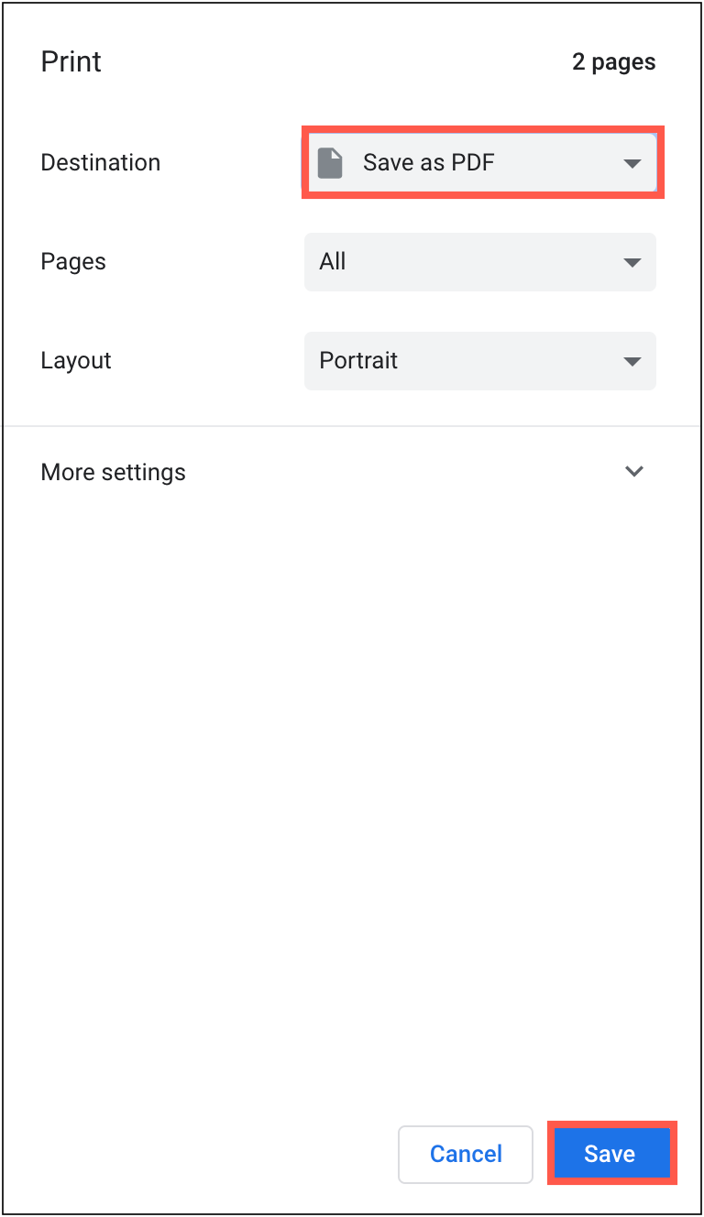
Task: Click the Layout dropdown caret arrow
Action: pos(632,361)
